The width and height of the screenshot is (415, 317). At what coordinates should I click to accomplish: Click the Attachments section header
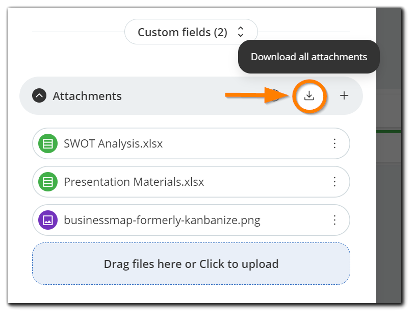click(87, 95)
